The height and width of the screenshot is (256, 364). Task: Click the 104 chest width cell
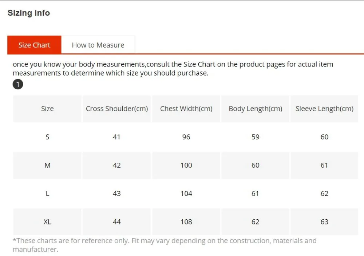coord(186,194)
